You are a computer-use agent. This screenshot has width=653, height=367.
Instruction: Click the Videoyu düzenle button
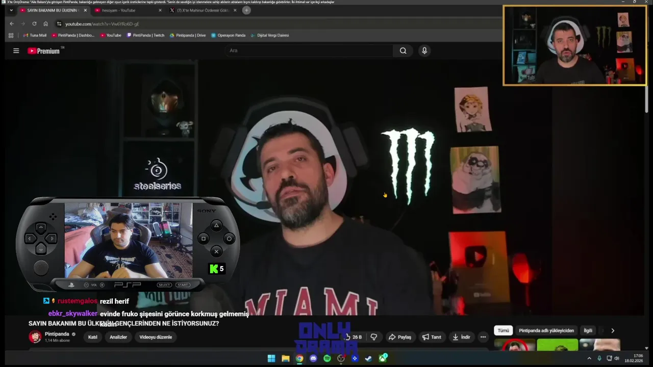[x=156, y=337]
